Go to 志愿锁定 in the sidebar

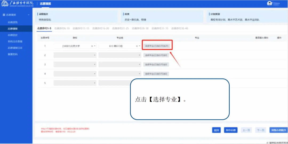click(13, 35)
